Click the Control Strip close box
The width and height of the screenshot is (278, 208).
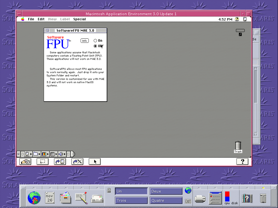point(18,154)
